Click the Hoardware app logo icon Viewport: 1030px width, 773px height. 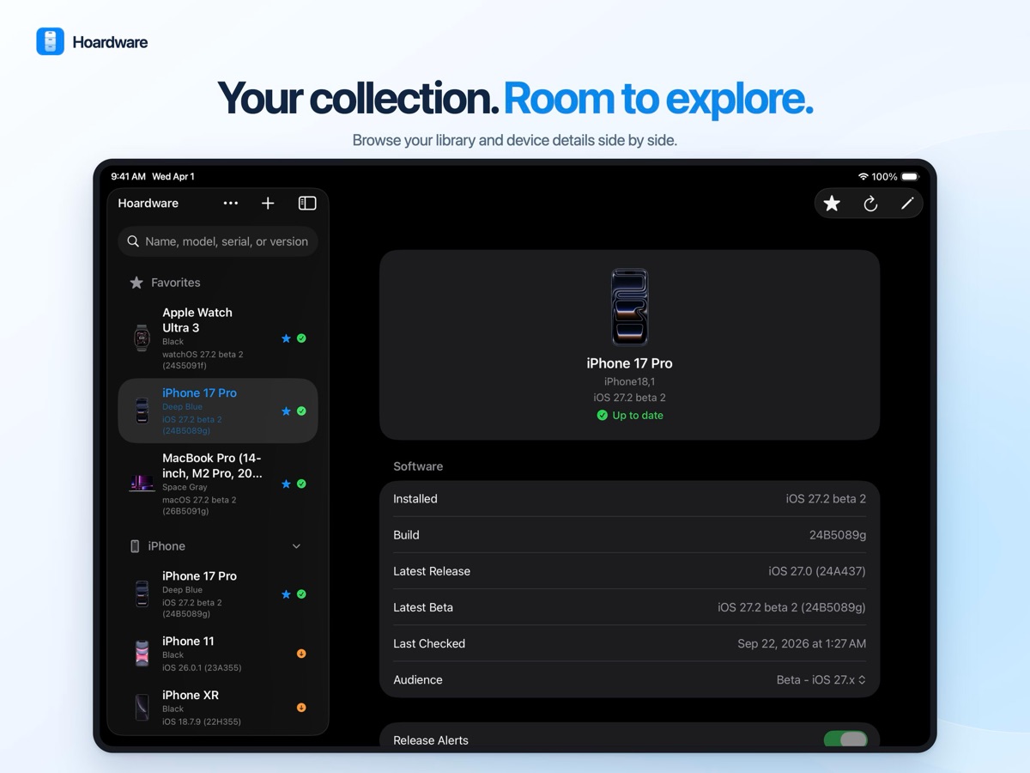(51, 41)
